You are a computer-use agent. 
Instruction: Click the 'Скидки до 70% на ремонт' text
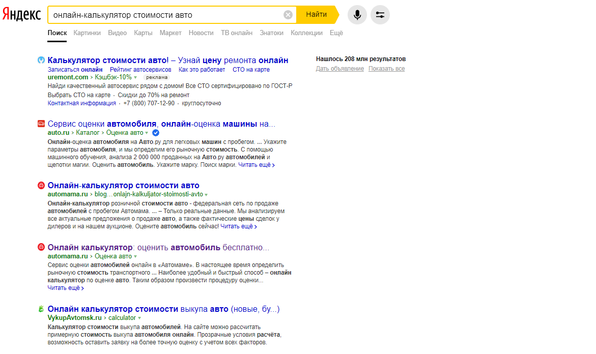pos(154,95)
